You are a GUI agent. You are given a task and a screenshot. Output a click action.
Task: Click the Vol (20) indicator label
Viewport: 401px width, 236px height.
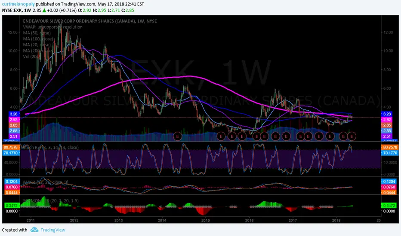pos(31,56)
